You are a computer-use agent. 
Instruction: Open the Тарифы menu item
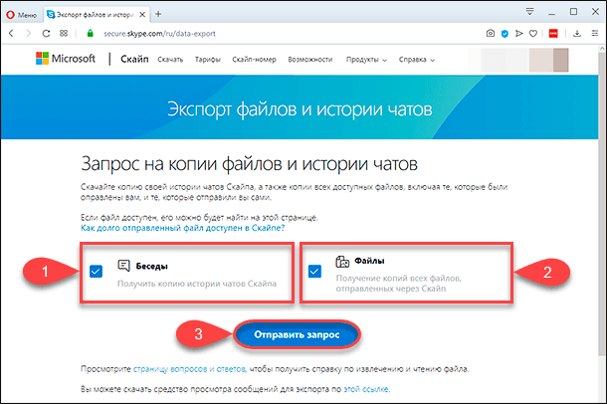(208, 60)
